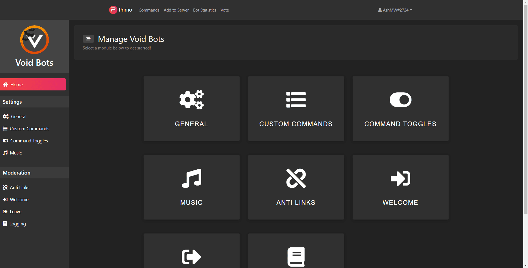528x268 pixels.
Task: Click the book icon in Logging card
Action: pos(296,257)
